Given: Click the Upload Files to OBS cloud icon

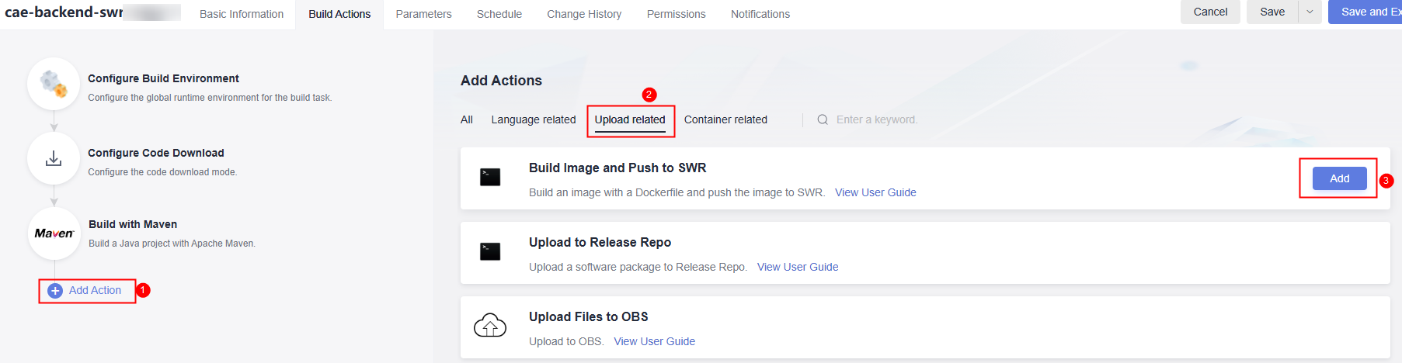Looking at the screenshot, I should [490, 325].
